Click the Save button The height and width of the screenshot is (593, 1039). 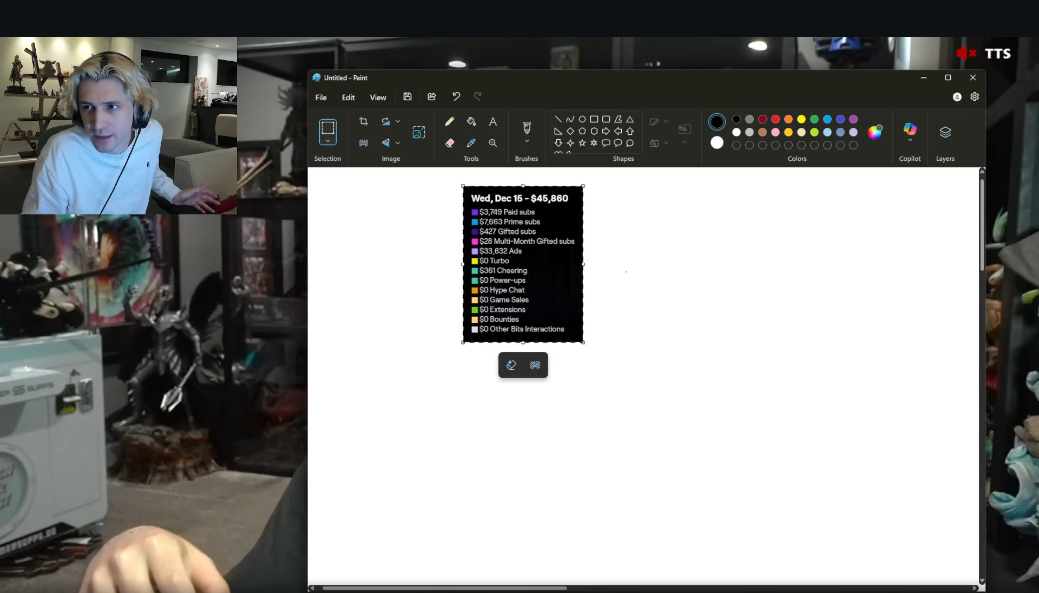click(407, 96)
